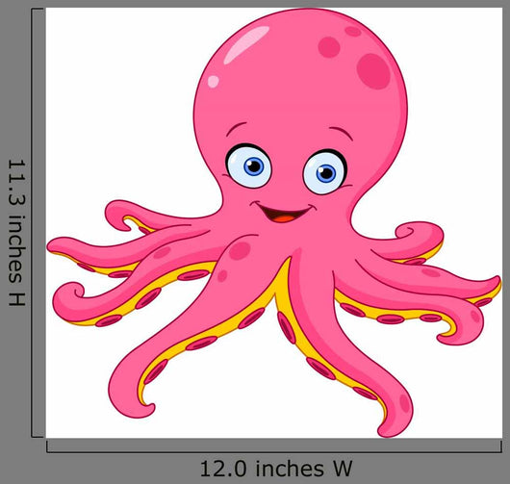Image resolution: width=510 pixels, height=484 pixels.
Task: Select the "11.3 inches H" height label
Action: click(16, 233)
